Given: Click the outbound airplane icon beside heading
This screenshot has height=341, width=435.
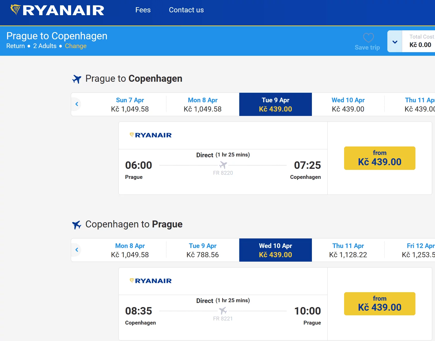Looking at the screenshot, I should [77, 79].
